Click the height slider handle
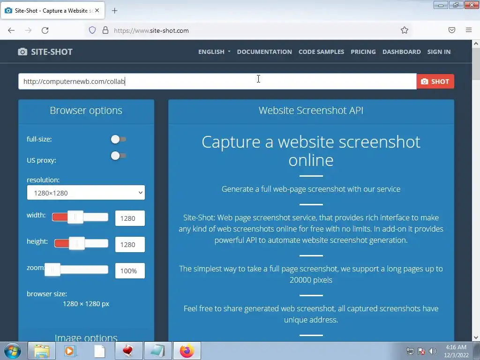Screen dimensions: 480x360 (x=77, y=243)
